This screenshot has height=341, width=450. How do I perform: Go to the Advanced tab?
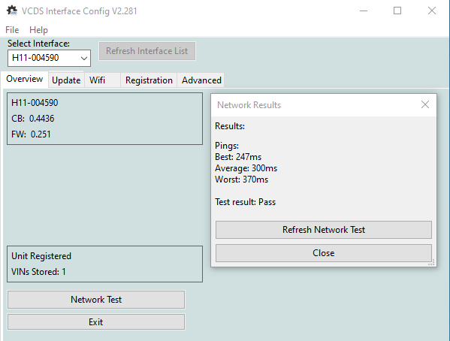201,80
